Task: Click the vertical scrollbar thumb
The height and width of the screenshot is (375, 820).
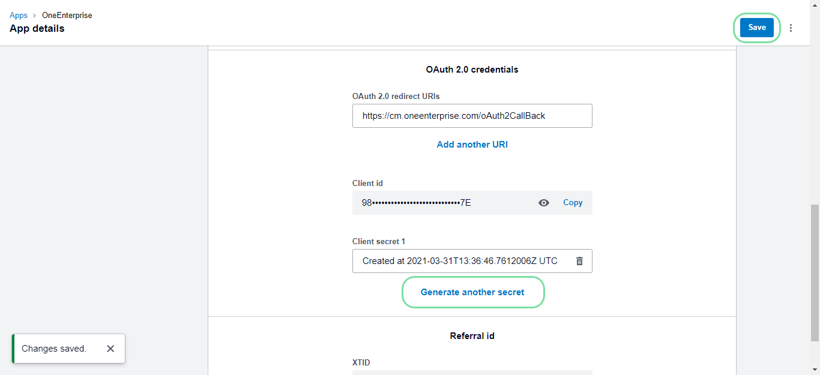Action: coord(815,270)
